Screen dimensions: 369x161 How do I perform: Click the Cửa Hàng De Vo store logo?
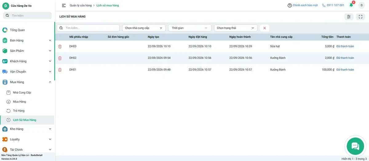[x=6, y=6]
